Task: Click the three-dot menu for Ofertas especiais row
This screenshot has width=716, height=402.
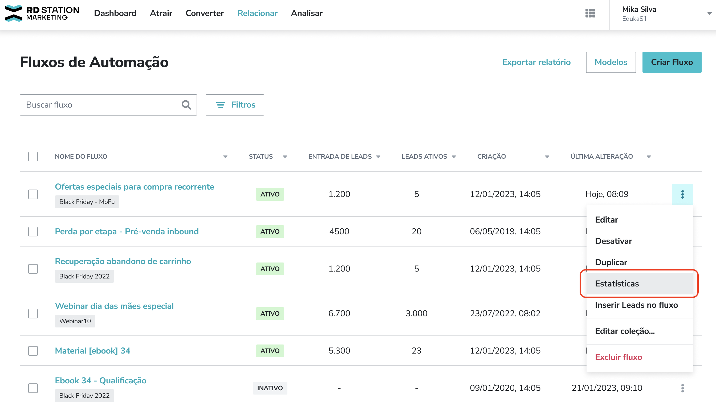Action: (x=682, y=194)
